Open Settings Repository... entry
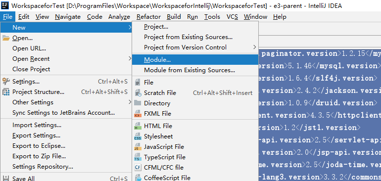Image resolution: width=381 pixels, height=181 pixels. click(66, 167)
